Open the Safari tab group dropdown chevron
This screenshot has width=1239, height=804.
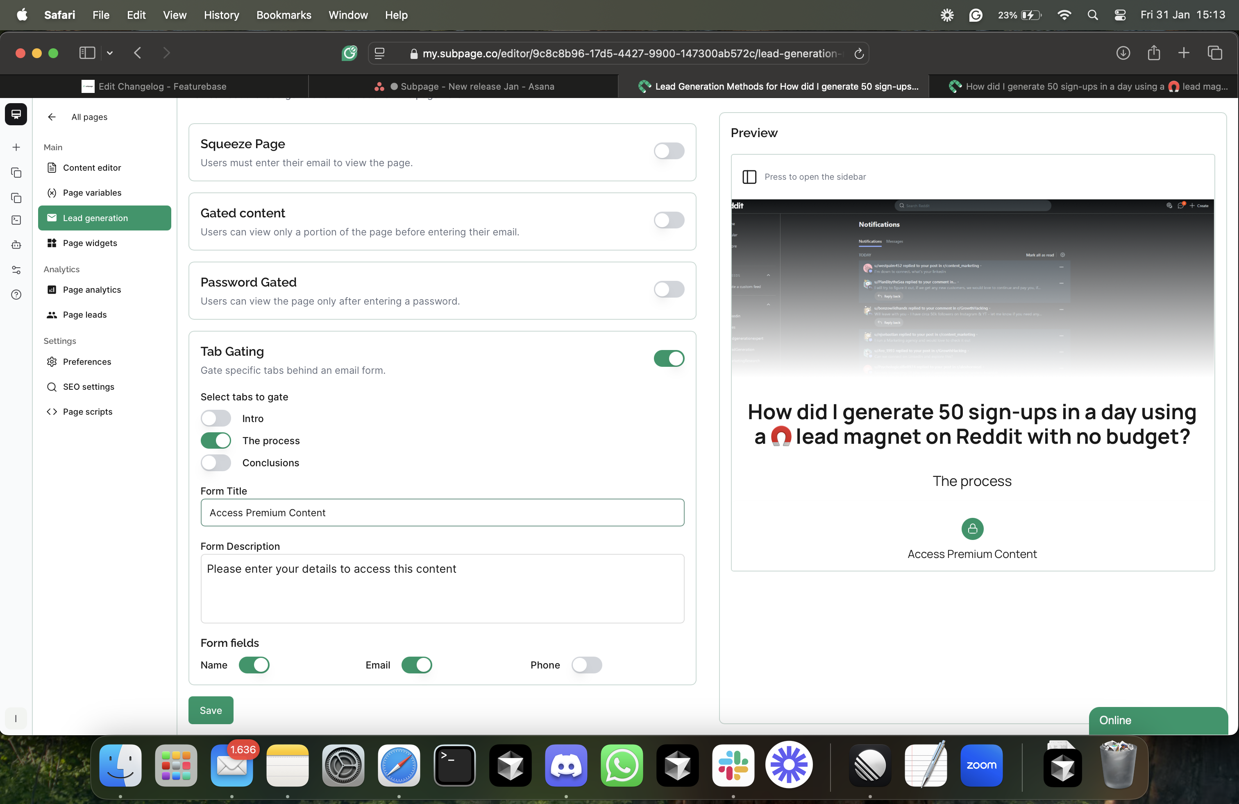[110, 53]
